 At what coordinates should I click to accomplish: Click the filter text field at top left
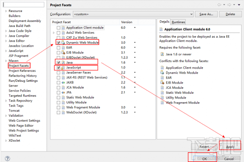coord(24,4)
